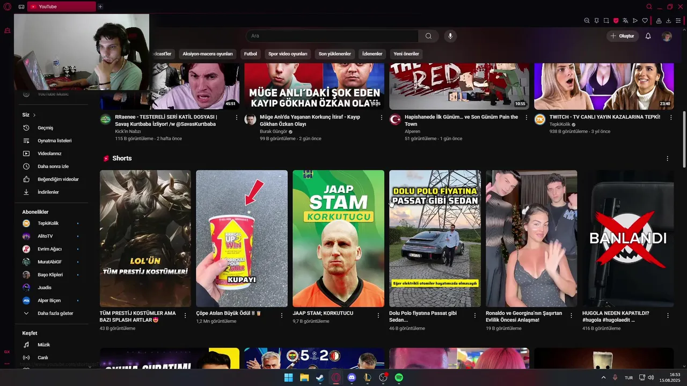Open options for HUGOLA NEDEN KAPATILDI short
Image resolution: width=687 pixels, height=386 pixels.
click(668, 316)
